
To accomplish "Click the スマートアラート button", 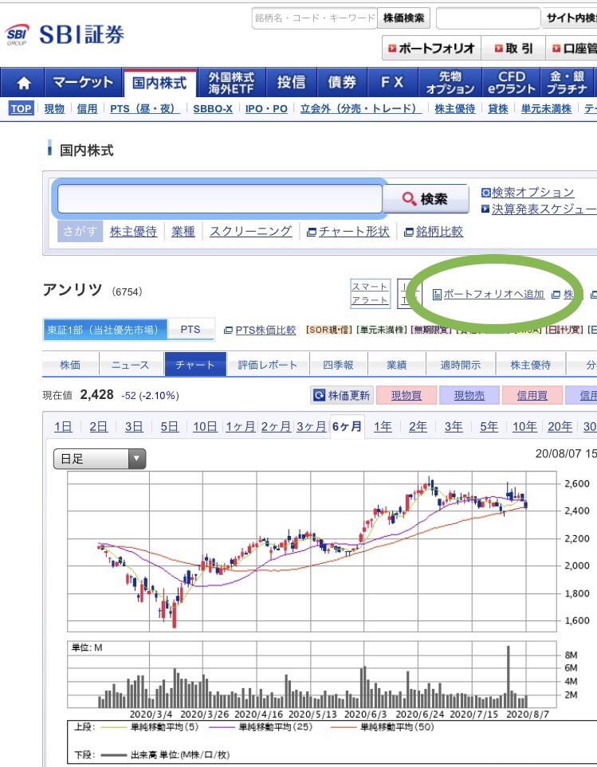I will [370, 293].
